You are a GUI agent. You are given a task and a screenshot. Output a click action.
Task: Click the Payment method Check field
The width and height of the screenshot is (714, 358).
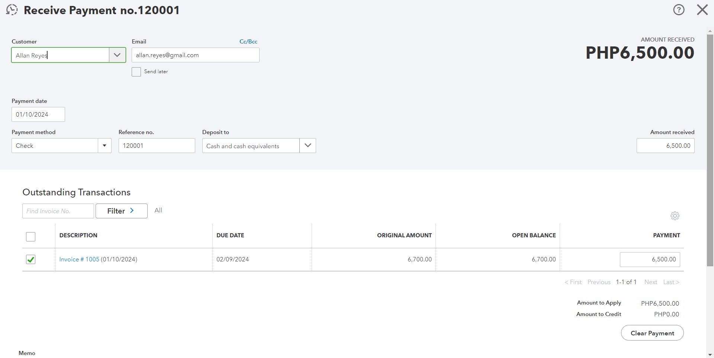pos(55,146)
